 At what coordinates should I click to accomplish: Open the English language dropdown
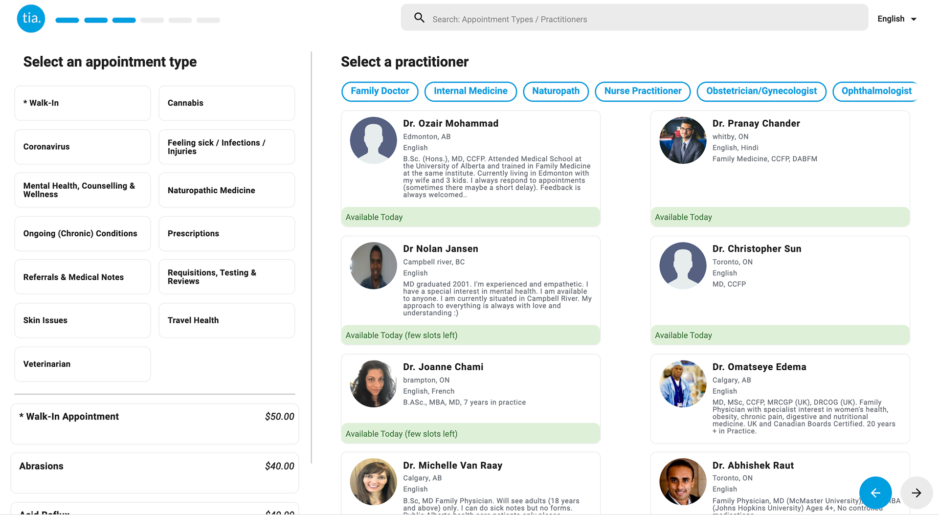coord(896,19)
